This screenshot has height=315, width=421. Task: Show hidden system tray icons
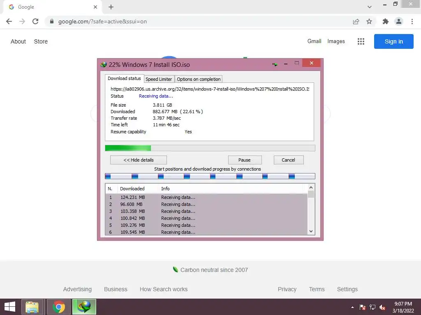pos(352,307)
